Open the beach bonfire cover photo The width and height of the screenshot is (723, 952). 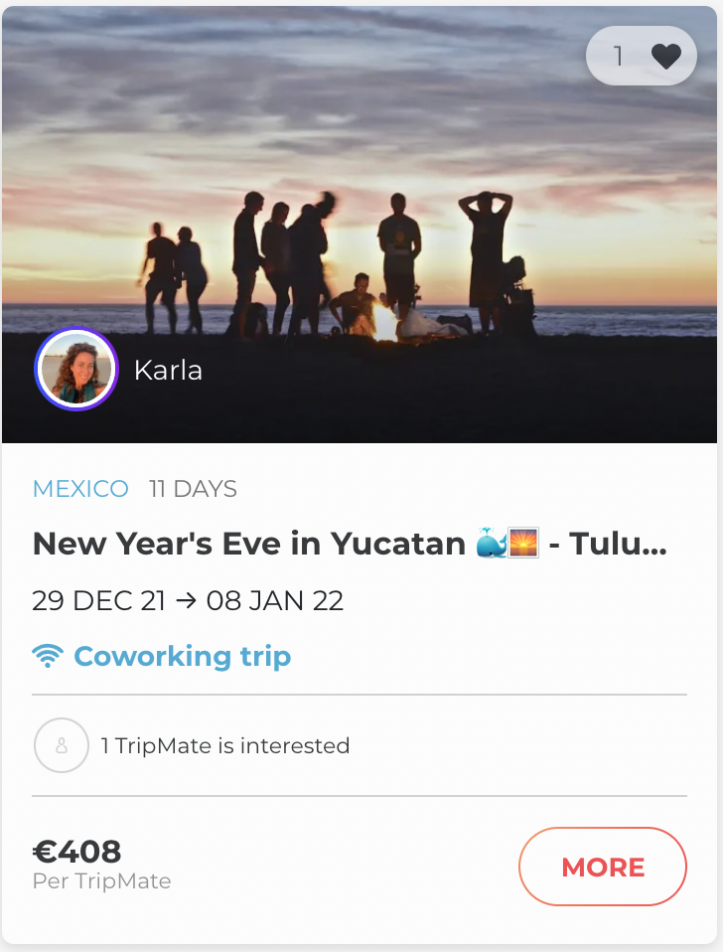[361, 199]
